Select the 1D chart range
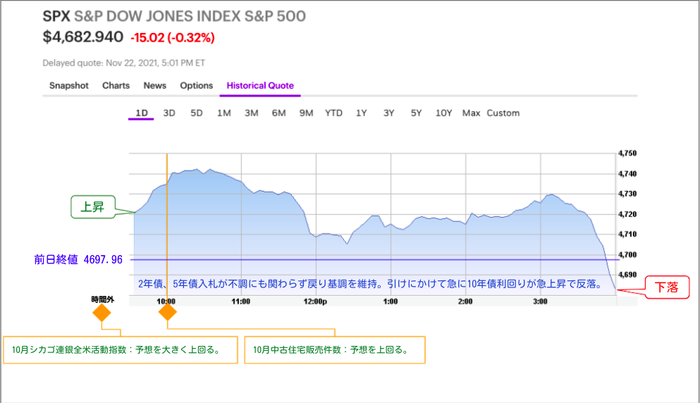This screenshot has width=700, height=403. [142, 113]
